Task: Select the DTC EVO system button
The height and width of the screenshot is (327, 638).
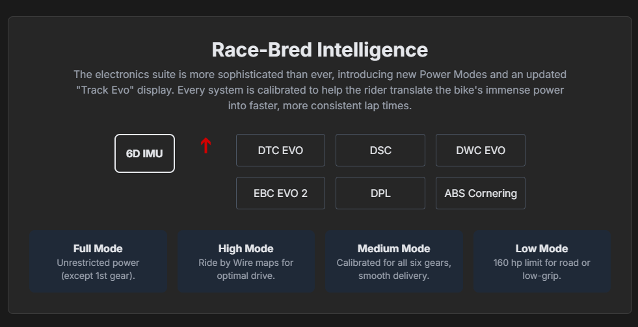Action: pos(280,150)
